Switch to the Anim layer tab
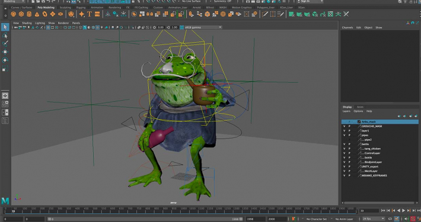Viewport: 421px width, 222px height. click(x=360, y=107)
